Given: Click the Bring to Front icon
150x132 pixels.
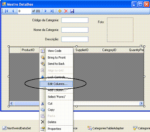Looking at the screenshot, I should pos(43,57).
